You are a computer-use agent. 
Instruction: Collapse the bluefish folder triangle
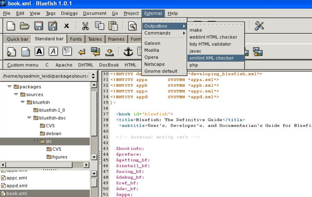point(22,102)
